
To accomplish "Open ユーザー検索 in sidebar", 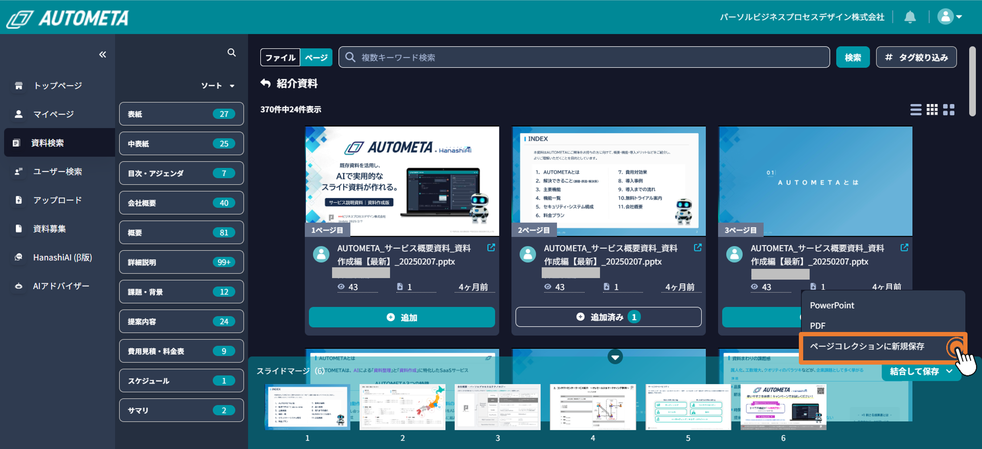I will point(58,171).
